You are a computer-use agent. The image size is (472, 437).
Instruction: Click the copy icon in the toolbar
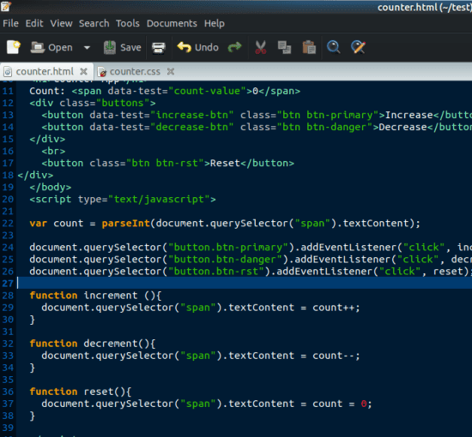tap(284, 47)
